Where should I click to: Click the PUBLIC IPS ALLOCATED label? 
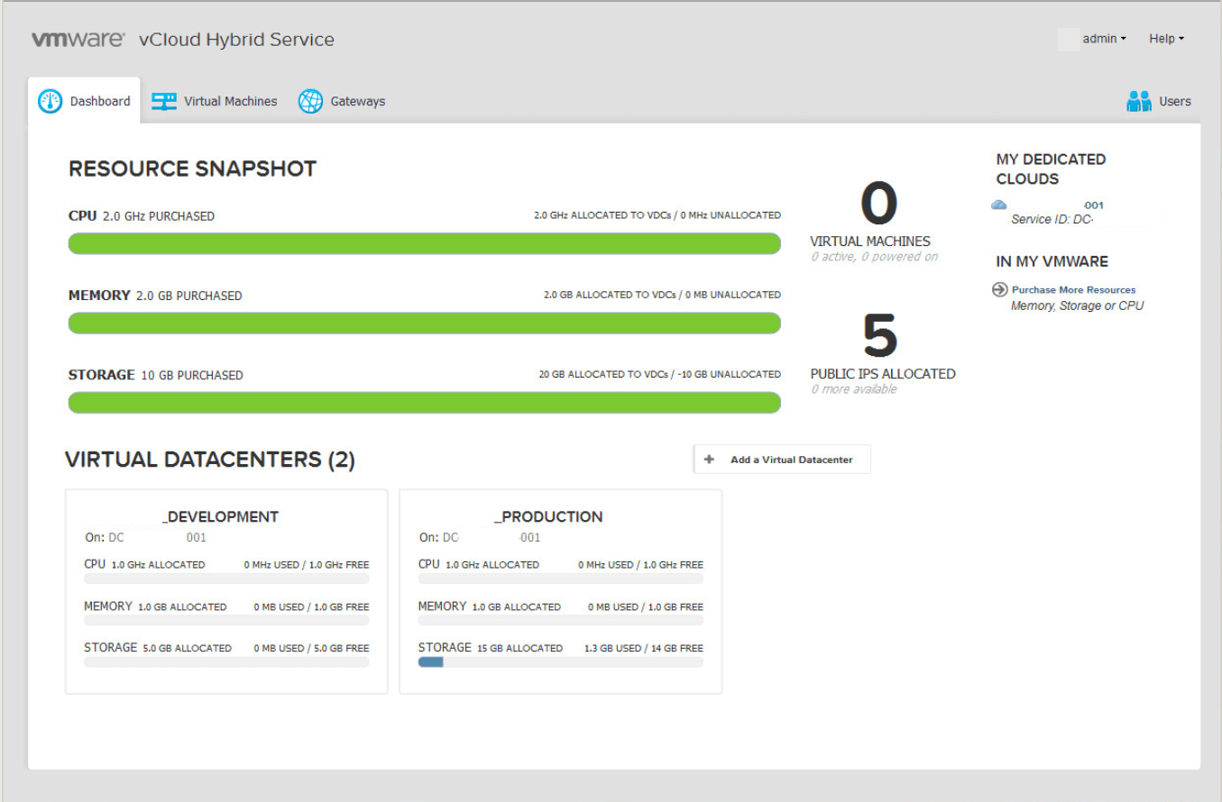tap(883, 374)
